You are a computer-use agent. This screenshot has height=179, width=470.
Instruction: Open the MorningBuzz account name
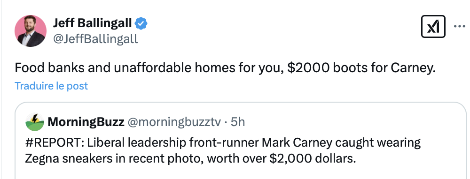[x=86, y=122]
